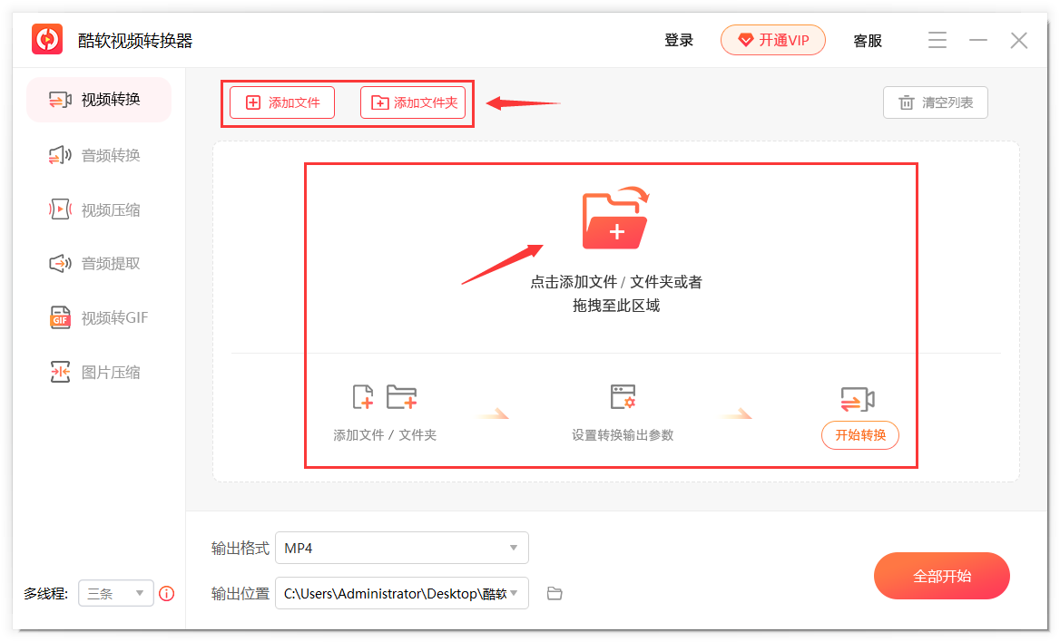This screenshot has width=1060, height=642.
Task: Go to 音频提取 section
Action: click(99, 264)
